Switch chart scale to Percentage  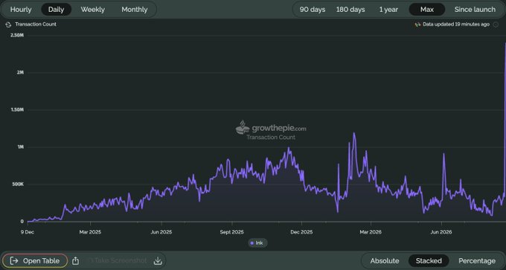(477, 260)
